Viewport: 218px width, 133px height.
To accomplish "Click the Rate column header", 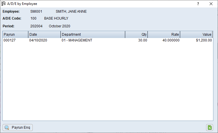I will [164, 35].
